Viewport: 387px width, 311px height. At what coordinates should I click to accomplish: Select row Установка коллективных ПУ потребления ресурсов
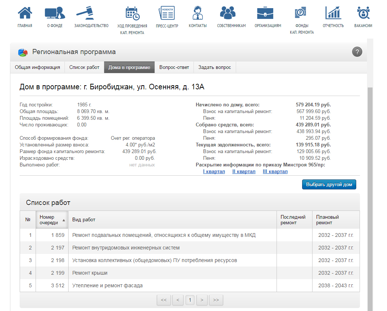pos(189,260)
